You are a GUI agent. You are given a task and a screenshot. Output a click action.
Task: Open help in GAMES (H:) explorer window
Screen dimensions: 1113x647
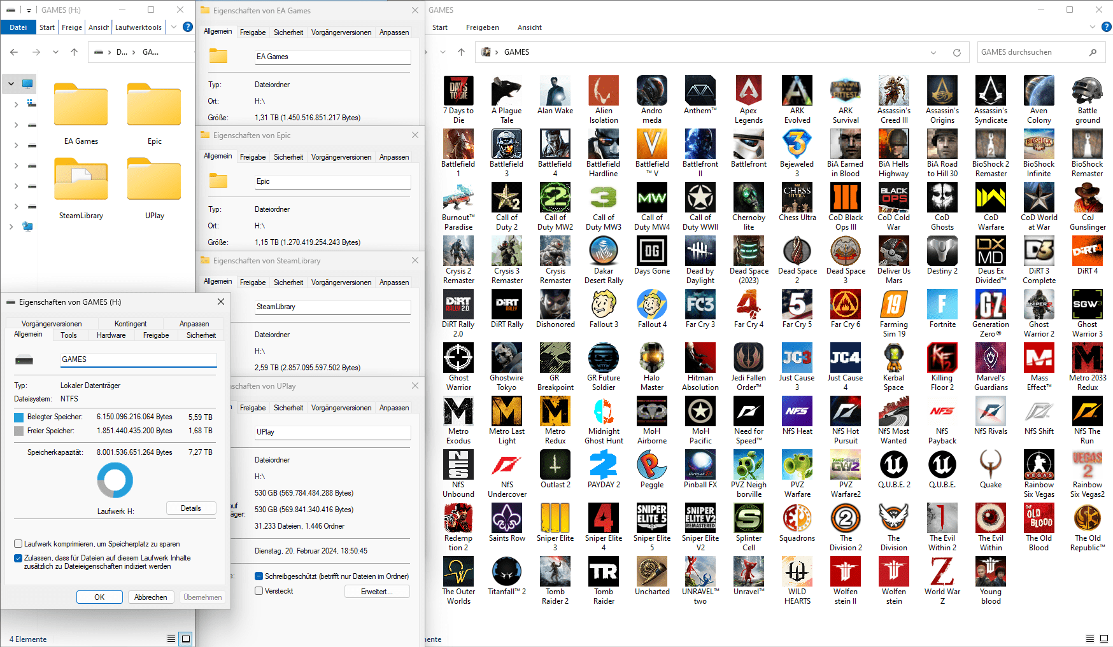(x=188, y=27)
